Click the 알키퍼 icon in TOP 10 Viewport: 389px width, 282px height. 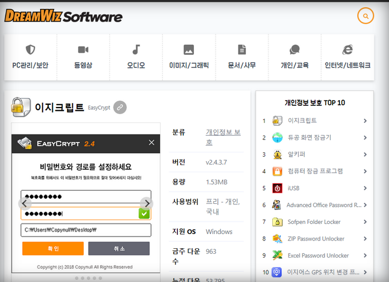(277, 155)
